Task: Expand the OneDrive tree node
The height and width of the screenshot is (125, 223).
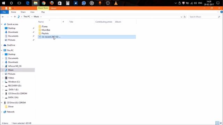Action: (x=1, y=45)
